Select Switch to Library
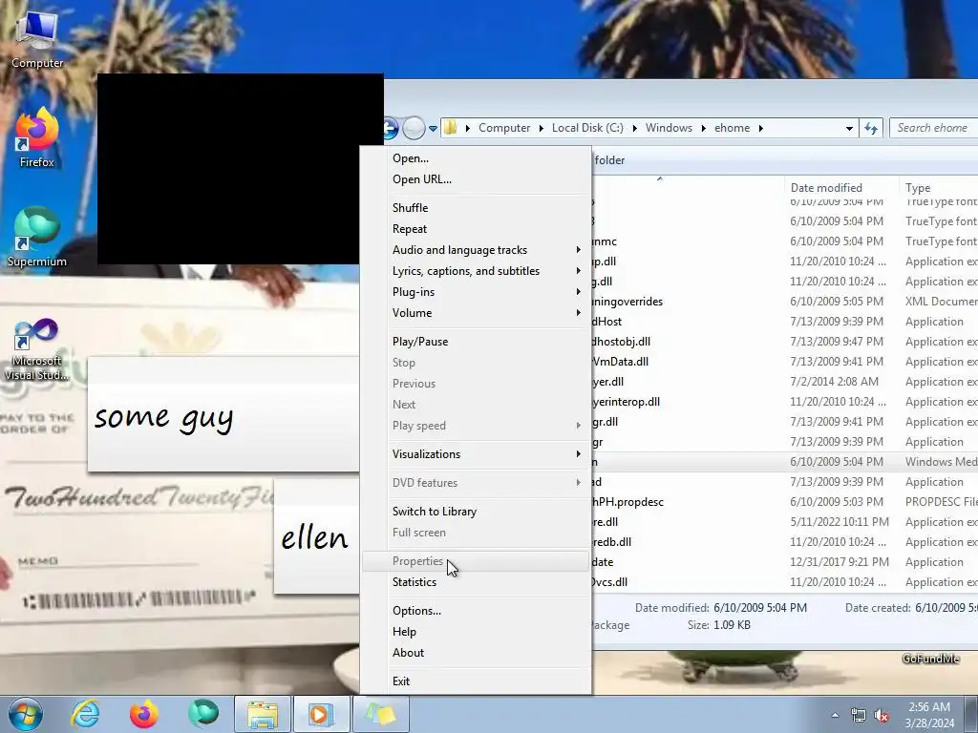 [476, 512]
